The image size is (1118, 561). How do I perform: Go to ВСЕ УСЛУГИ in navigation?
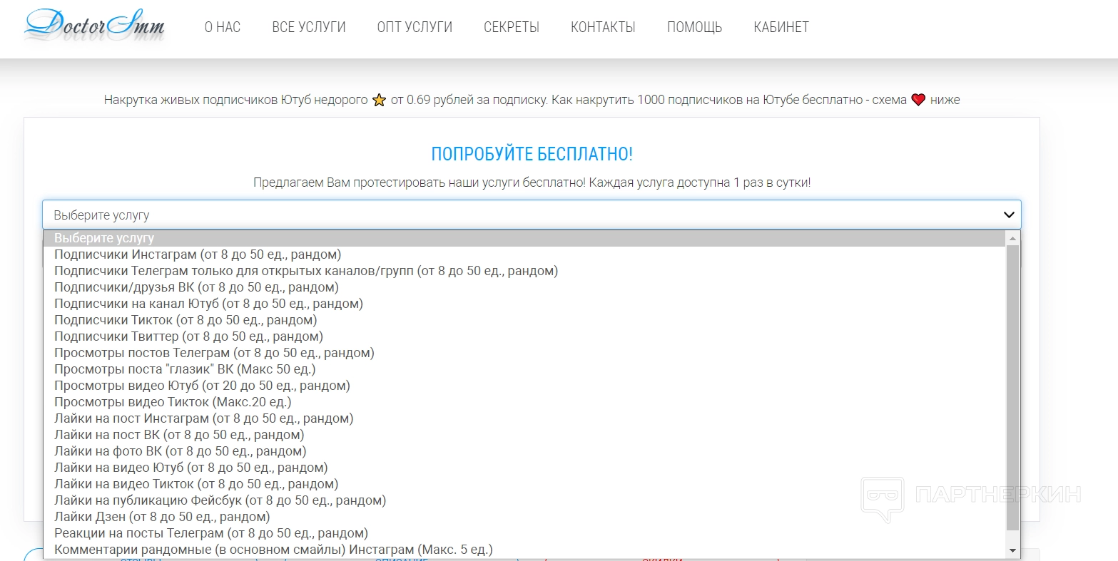(309, 28)
